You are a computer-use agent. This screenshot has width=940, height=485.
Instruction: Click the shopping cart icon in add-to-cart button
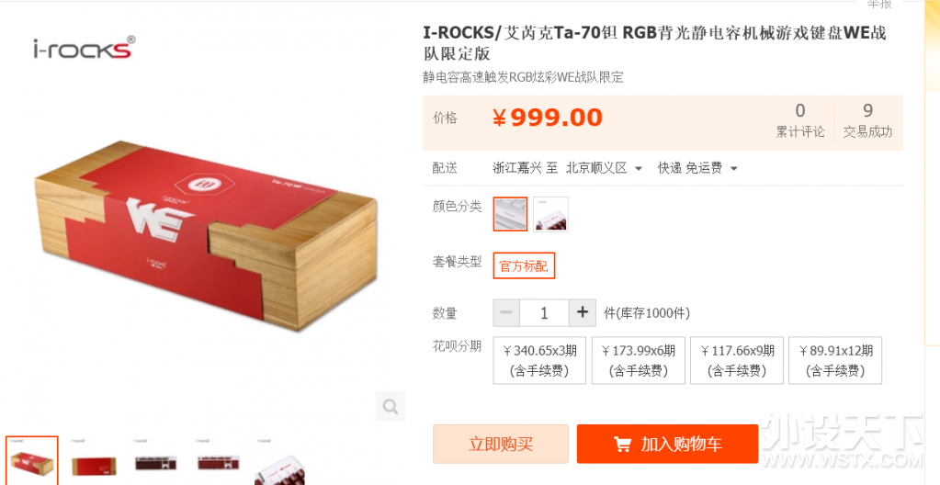tap(622, 445)
